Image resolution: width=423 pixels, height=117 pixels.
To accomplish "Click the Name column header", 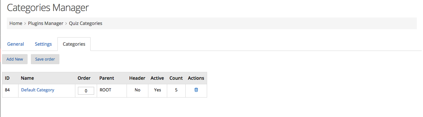I will tap(27, 78).
